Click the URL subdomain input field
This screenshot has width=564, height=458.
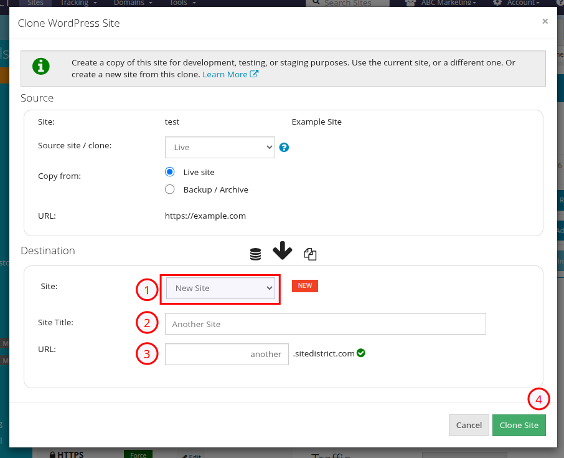click(x=227, y=354)
